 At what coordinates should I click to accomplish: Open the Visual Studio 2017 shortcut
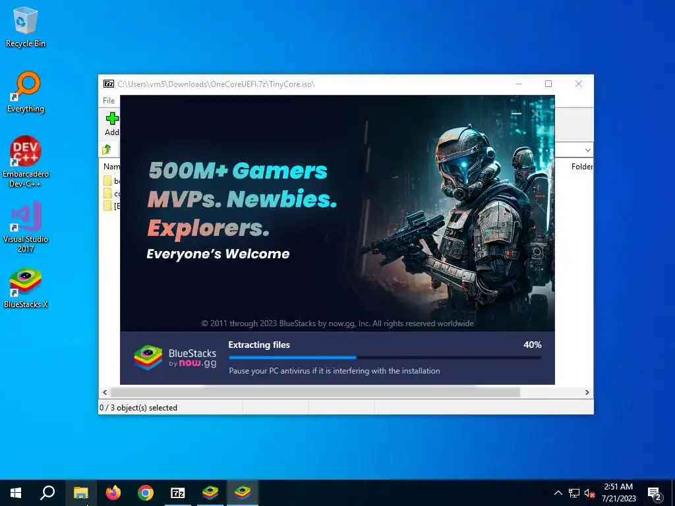click(26, 227)
